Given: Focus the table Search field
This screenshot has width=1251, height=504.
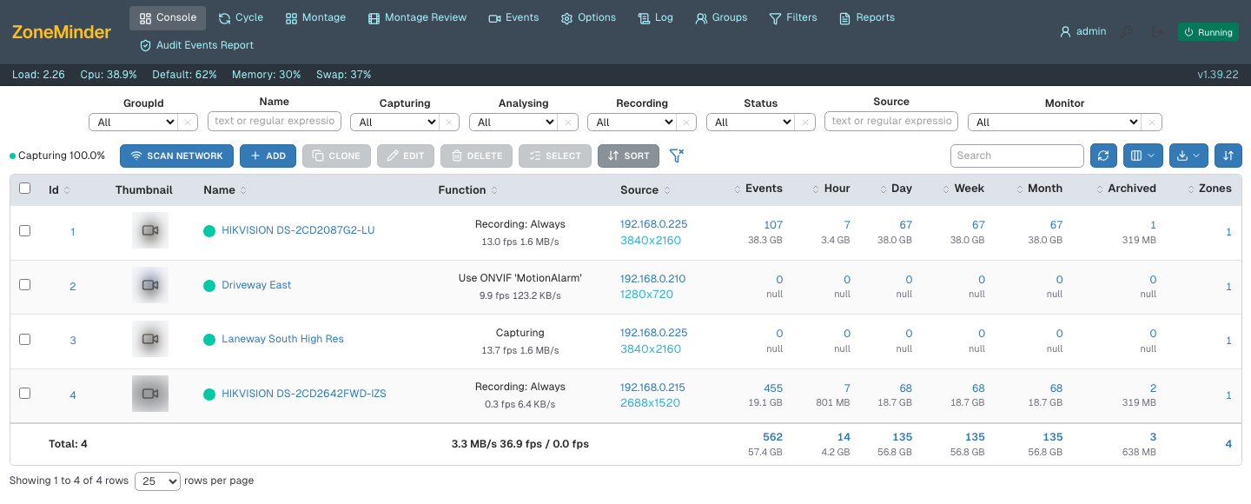Looking at the screenshot, I should [x=1017, y=156].
